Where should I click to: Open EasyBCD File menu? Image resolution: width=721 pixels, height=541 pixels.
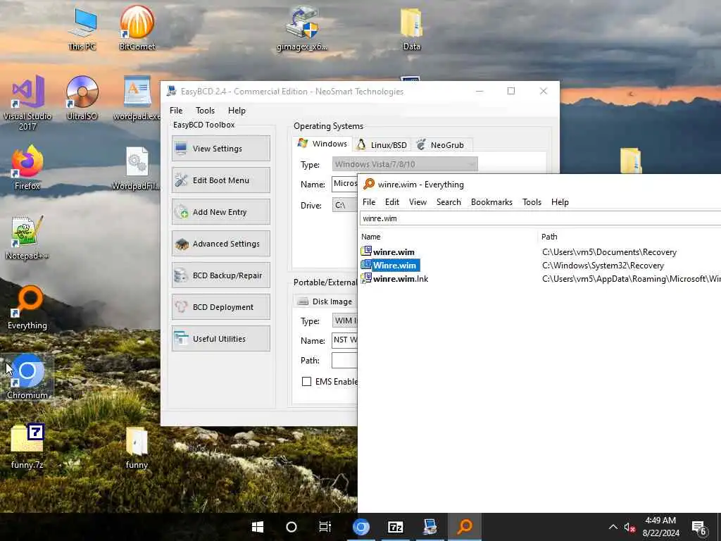pyautogui.click(x=176, y=111)
